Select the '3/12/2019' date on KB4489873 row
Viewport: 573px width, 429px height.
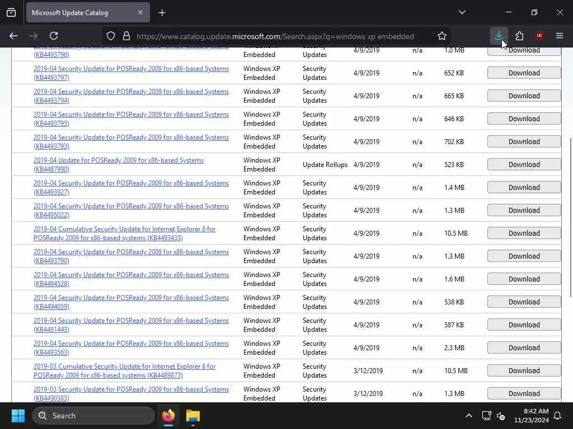[368, 371]
